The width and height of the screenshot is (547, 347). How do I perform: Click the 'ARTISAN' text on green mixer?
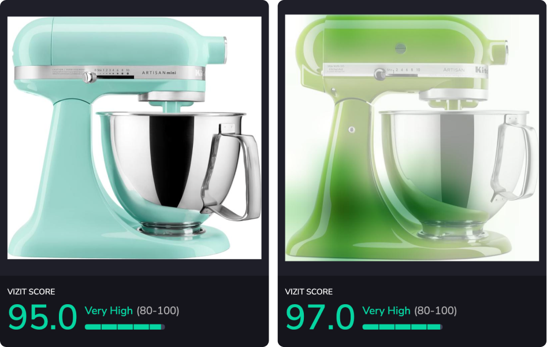coord(454,70)
